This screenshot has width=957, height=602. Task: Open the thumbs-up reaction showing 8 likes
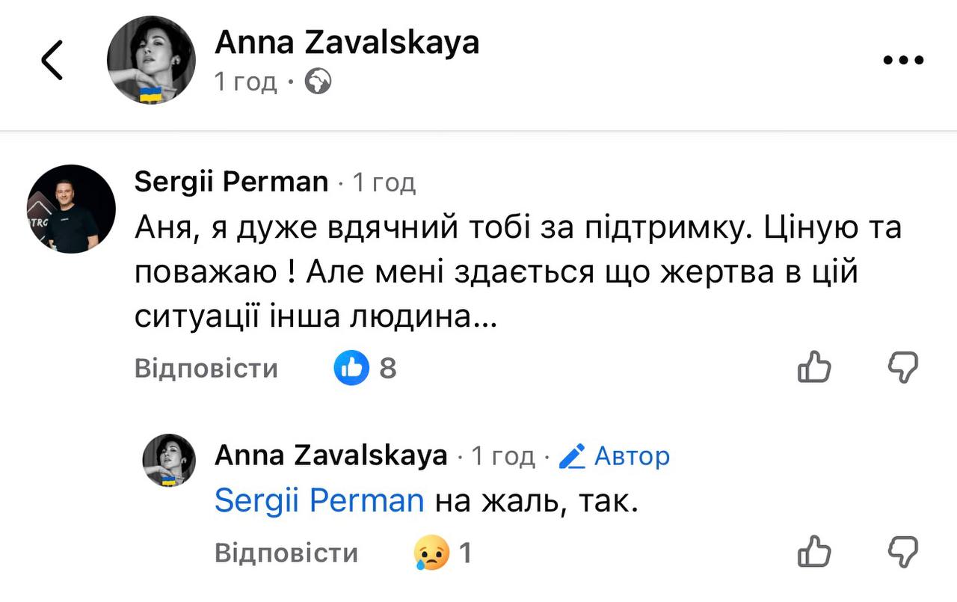pos(351,367)
